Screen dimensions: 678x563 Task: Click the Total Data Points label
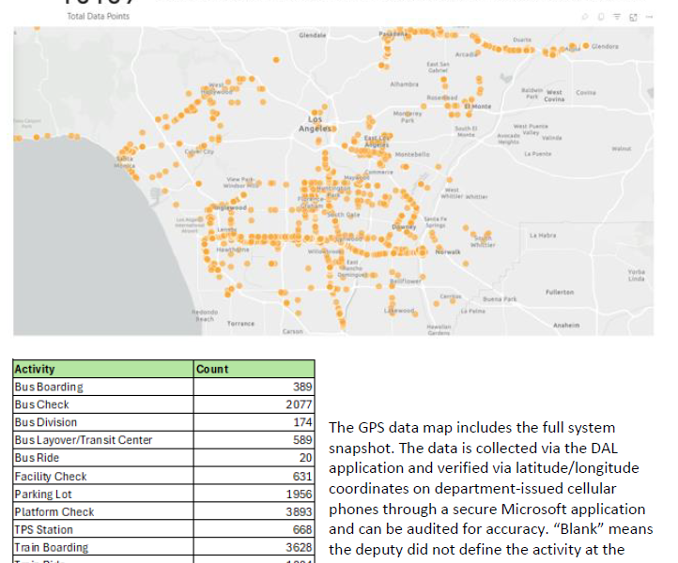coord(98,17)
